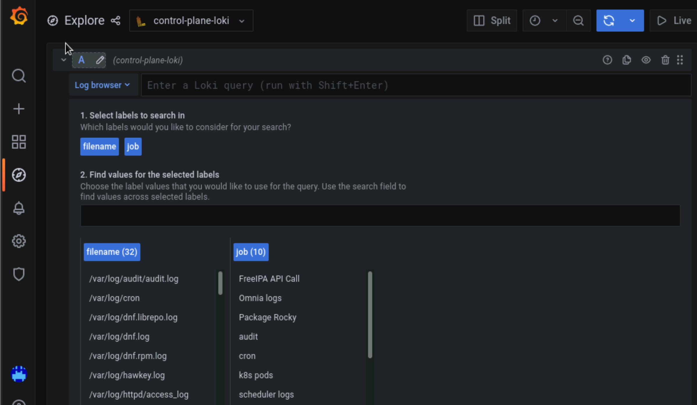697x405 pixels.
Task: Click the job list scrollbar
Action: pos(370,315)
